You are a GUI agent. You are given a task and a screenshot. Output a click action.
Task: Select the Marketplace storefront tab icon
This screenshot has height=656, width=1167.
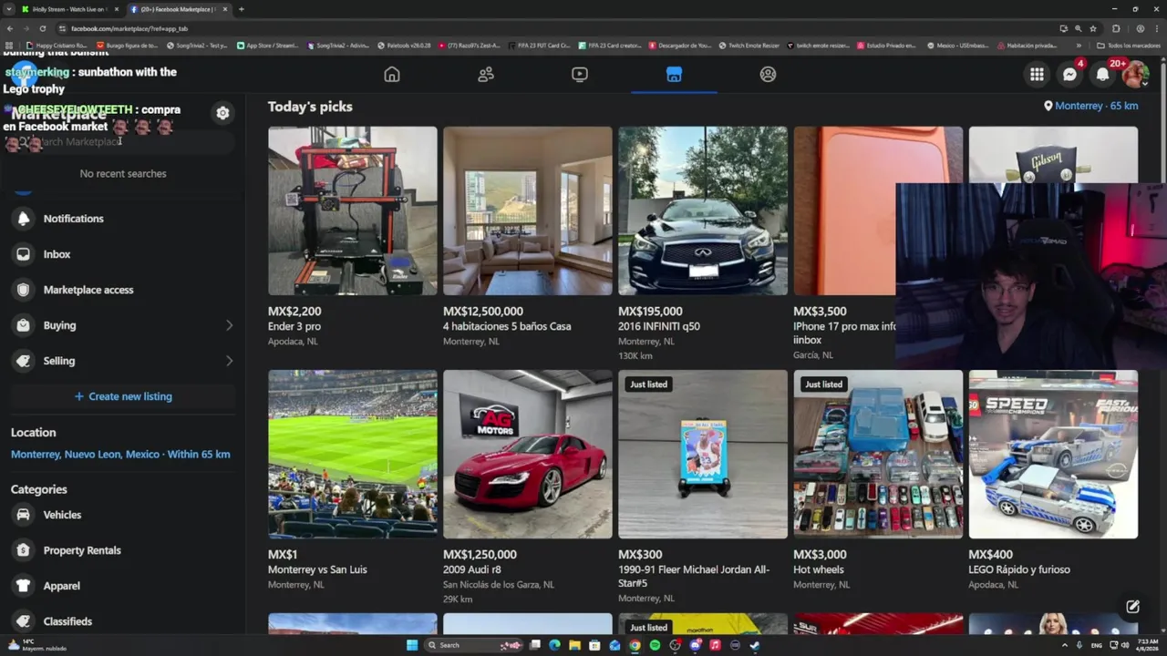coord(674,75)
